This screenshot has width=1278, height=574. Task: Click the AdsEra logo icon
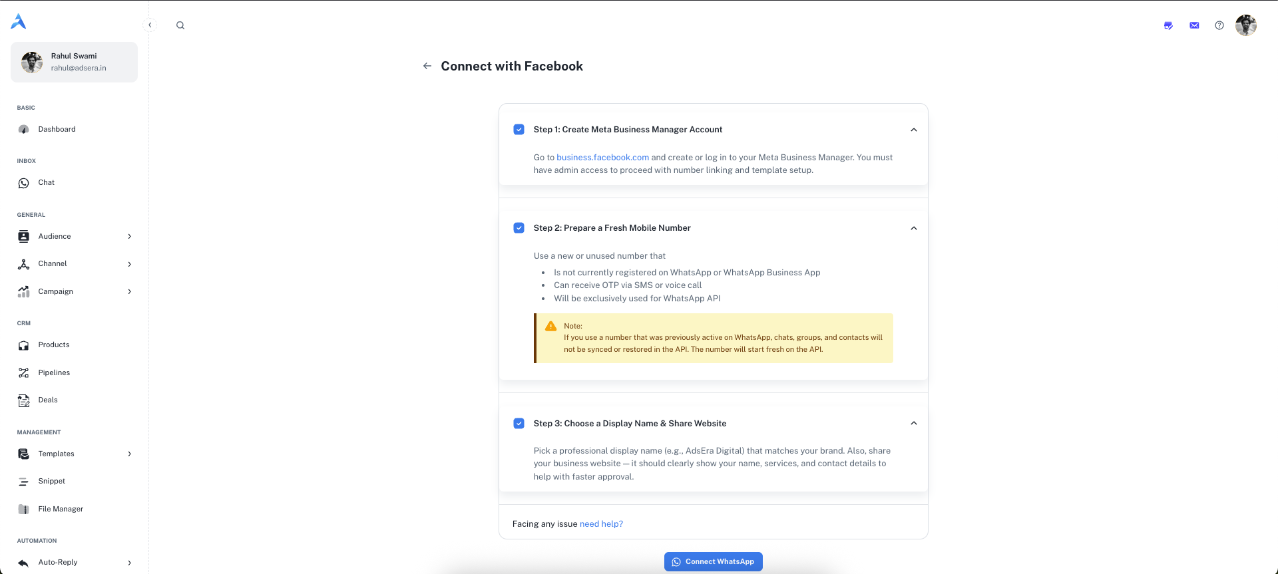[19, 22]
